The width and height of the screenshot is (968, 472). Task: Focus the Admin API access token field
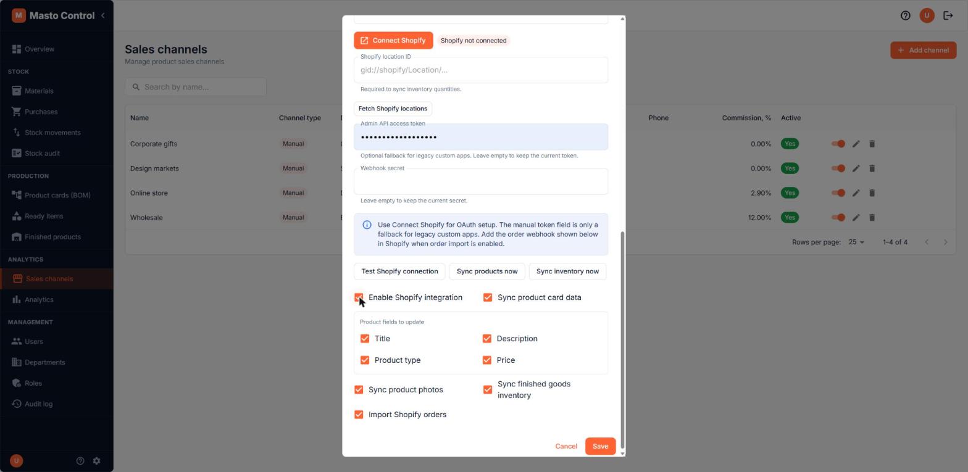point(481,137)
